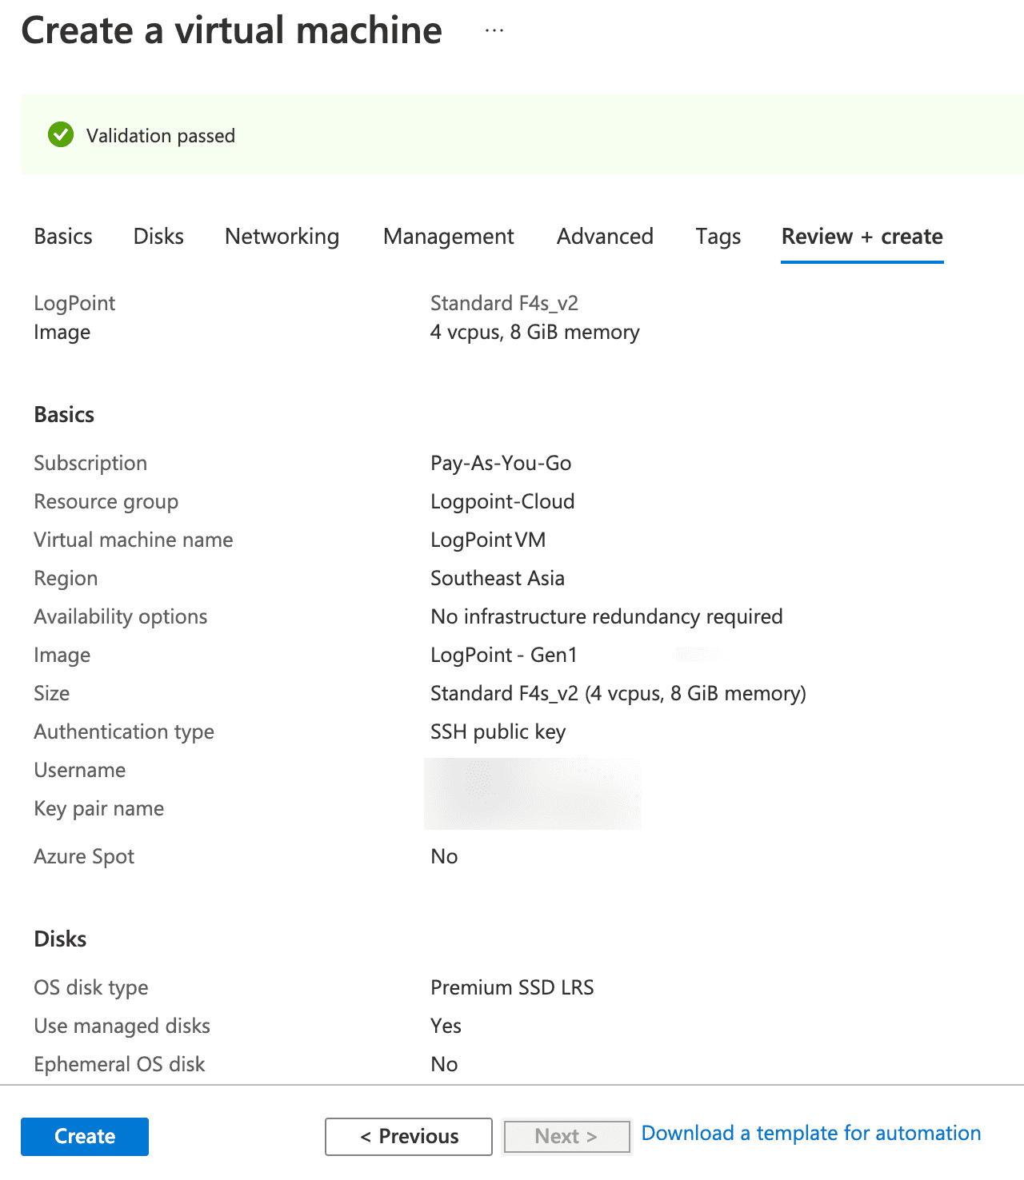1024x1180 pixels.
Task: Click the green Validation passed checkmark
Action: (61, 135)
